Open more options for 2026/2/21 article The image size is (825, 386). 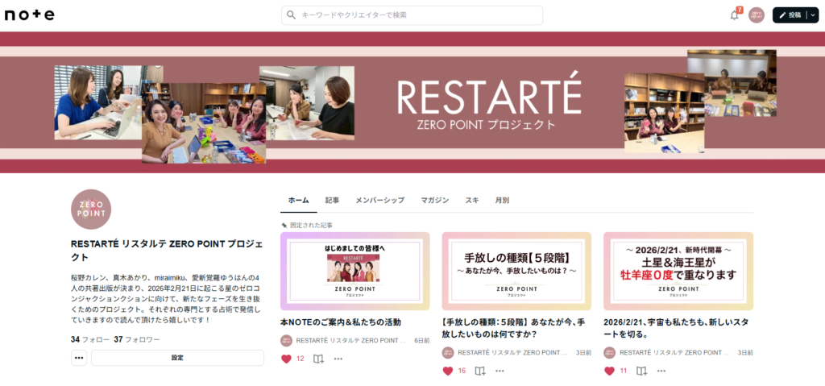coord(661,371)
